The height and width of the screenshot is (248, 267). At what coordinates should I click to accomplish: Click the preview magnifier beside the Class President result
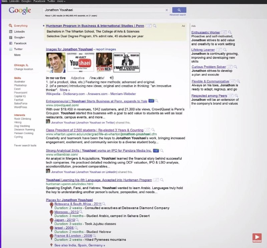(153, 130)
